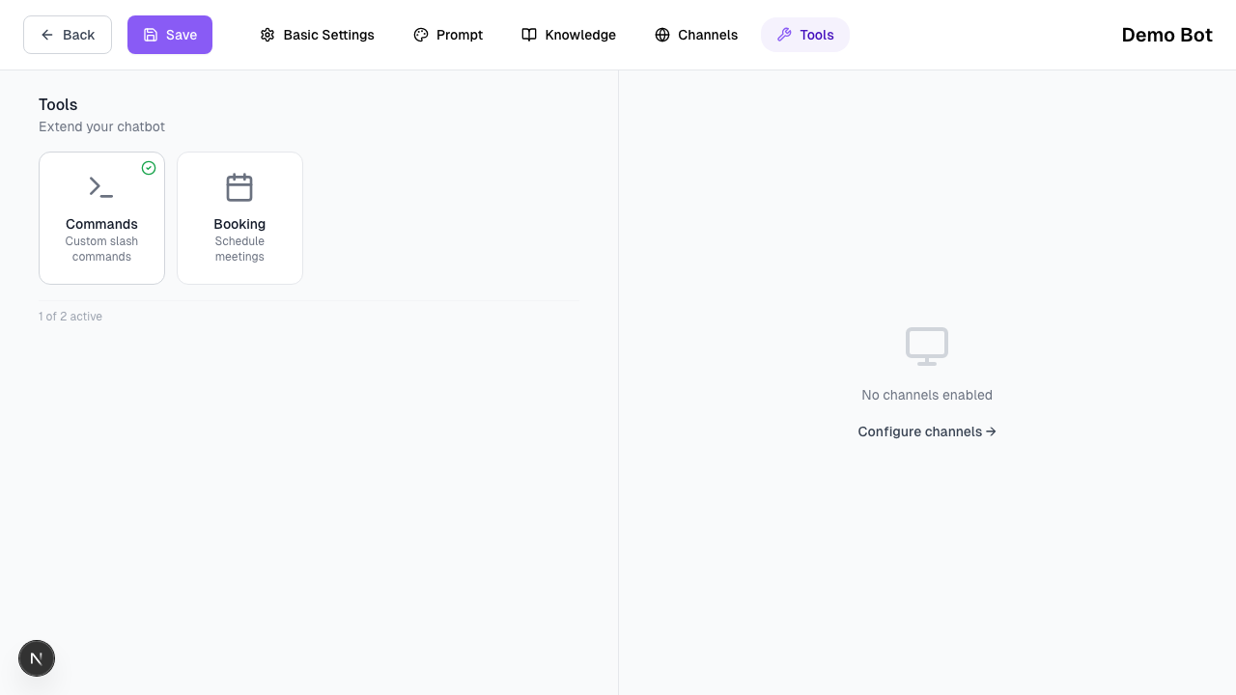1236x695 pixels.
Task: Click the monitor icon in preview pane
Action: click(x=927, y=347)
